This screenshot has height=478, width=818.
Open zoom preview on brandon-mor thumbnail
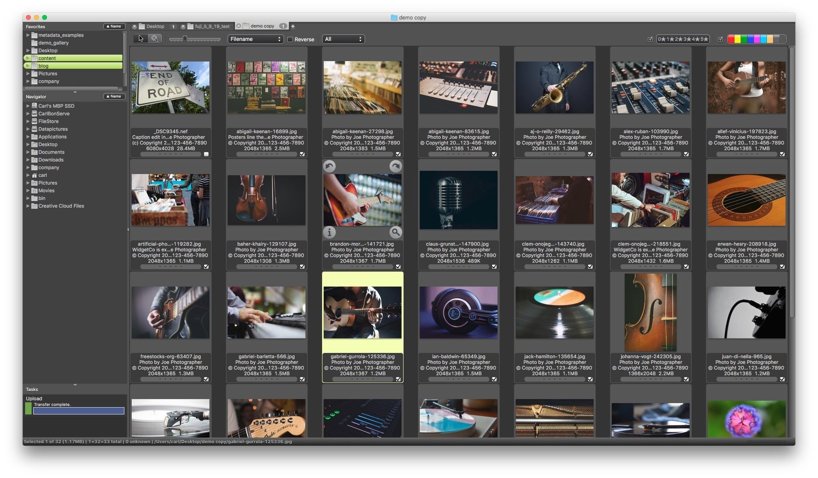396,232
